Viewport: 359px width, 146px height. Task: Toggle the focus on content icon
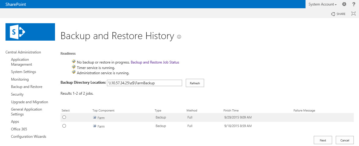point(353,14)
